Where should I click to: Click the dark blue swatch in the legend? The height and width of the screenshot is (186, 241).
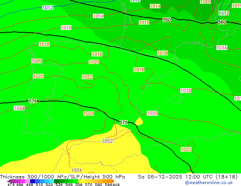coord(32,181)
